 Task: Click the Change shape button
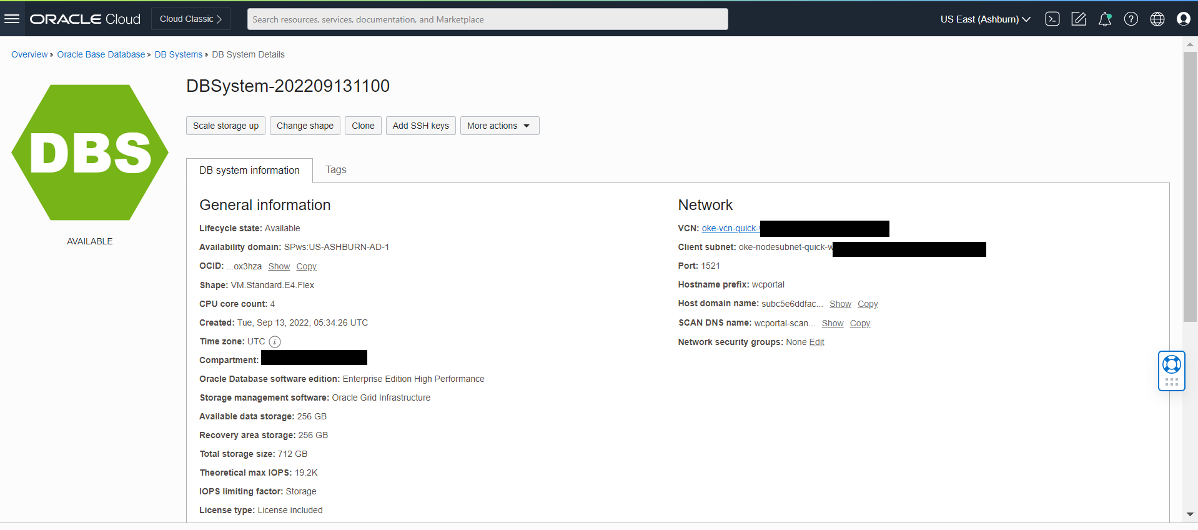305,126
